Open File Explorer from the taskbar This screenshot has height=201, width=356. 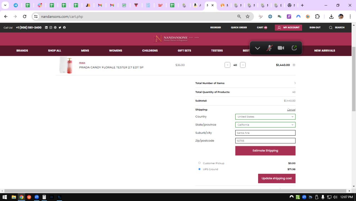click(x=14, y=197)
